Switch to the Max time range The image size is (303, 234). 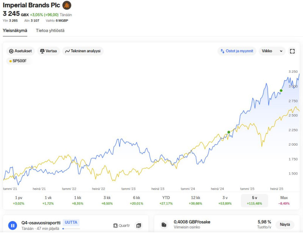(x=284, y=201)
